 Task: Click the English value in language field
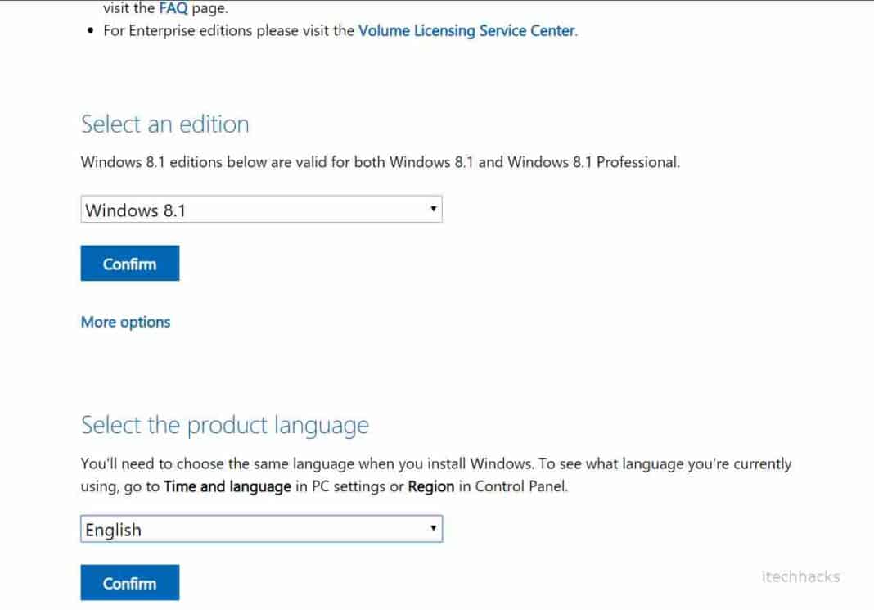(115, 531)
